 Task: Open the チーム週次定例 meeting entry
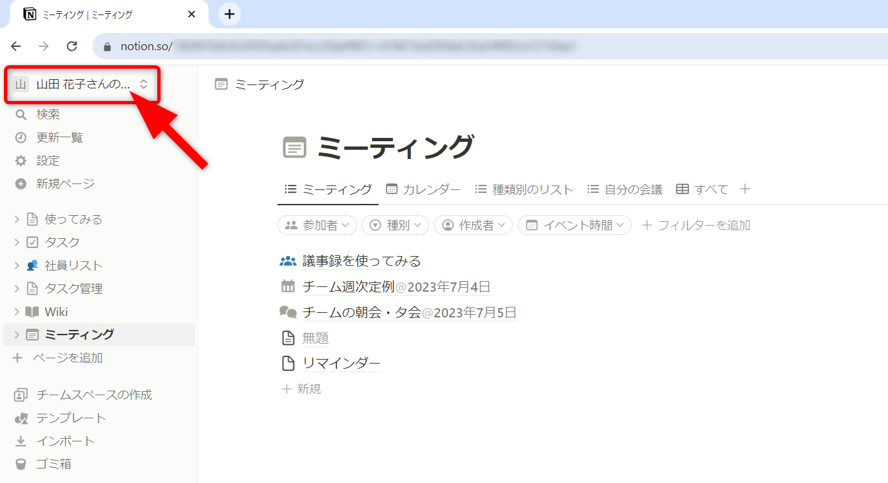pos(348,287)
